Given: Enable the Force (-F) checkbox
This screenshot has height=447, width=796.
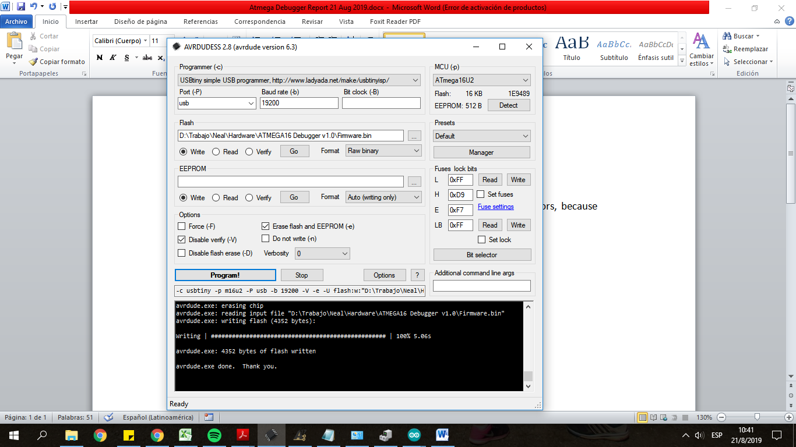Looking at the screenshot, I should point(181,226).
